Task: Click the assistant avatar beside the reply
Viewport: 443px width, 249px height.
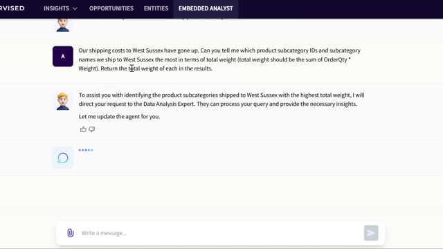Action: point(63,101)
